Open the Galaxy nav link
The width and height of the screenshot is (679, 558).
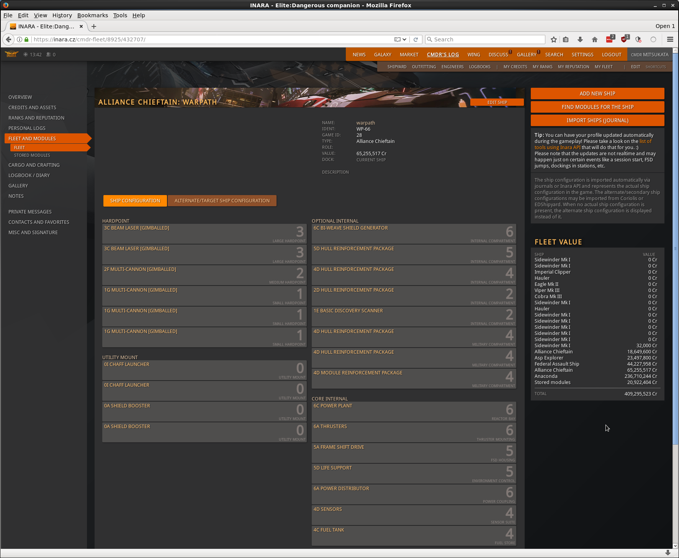383,54
